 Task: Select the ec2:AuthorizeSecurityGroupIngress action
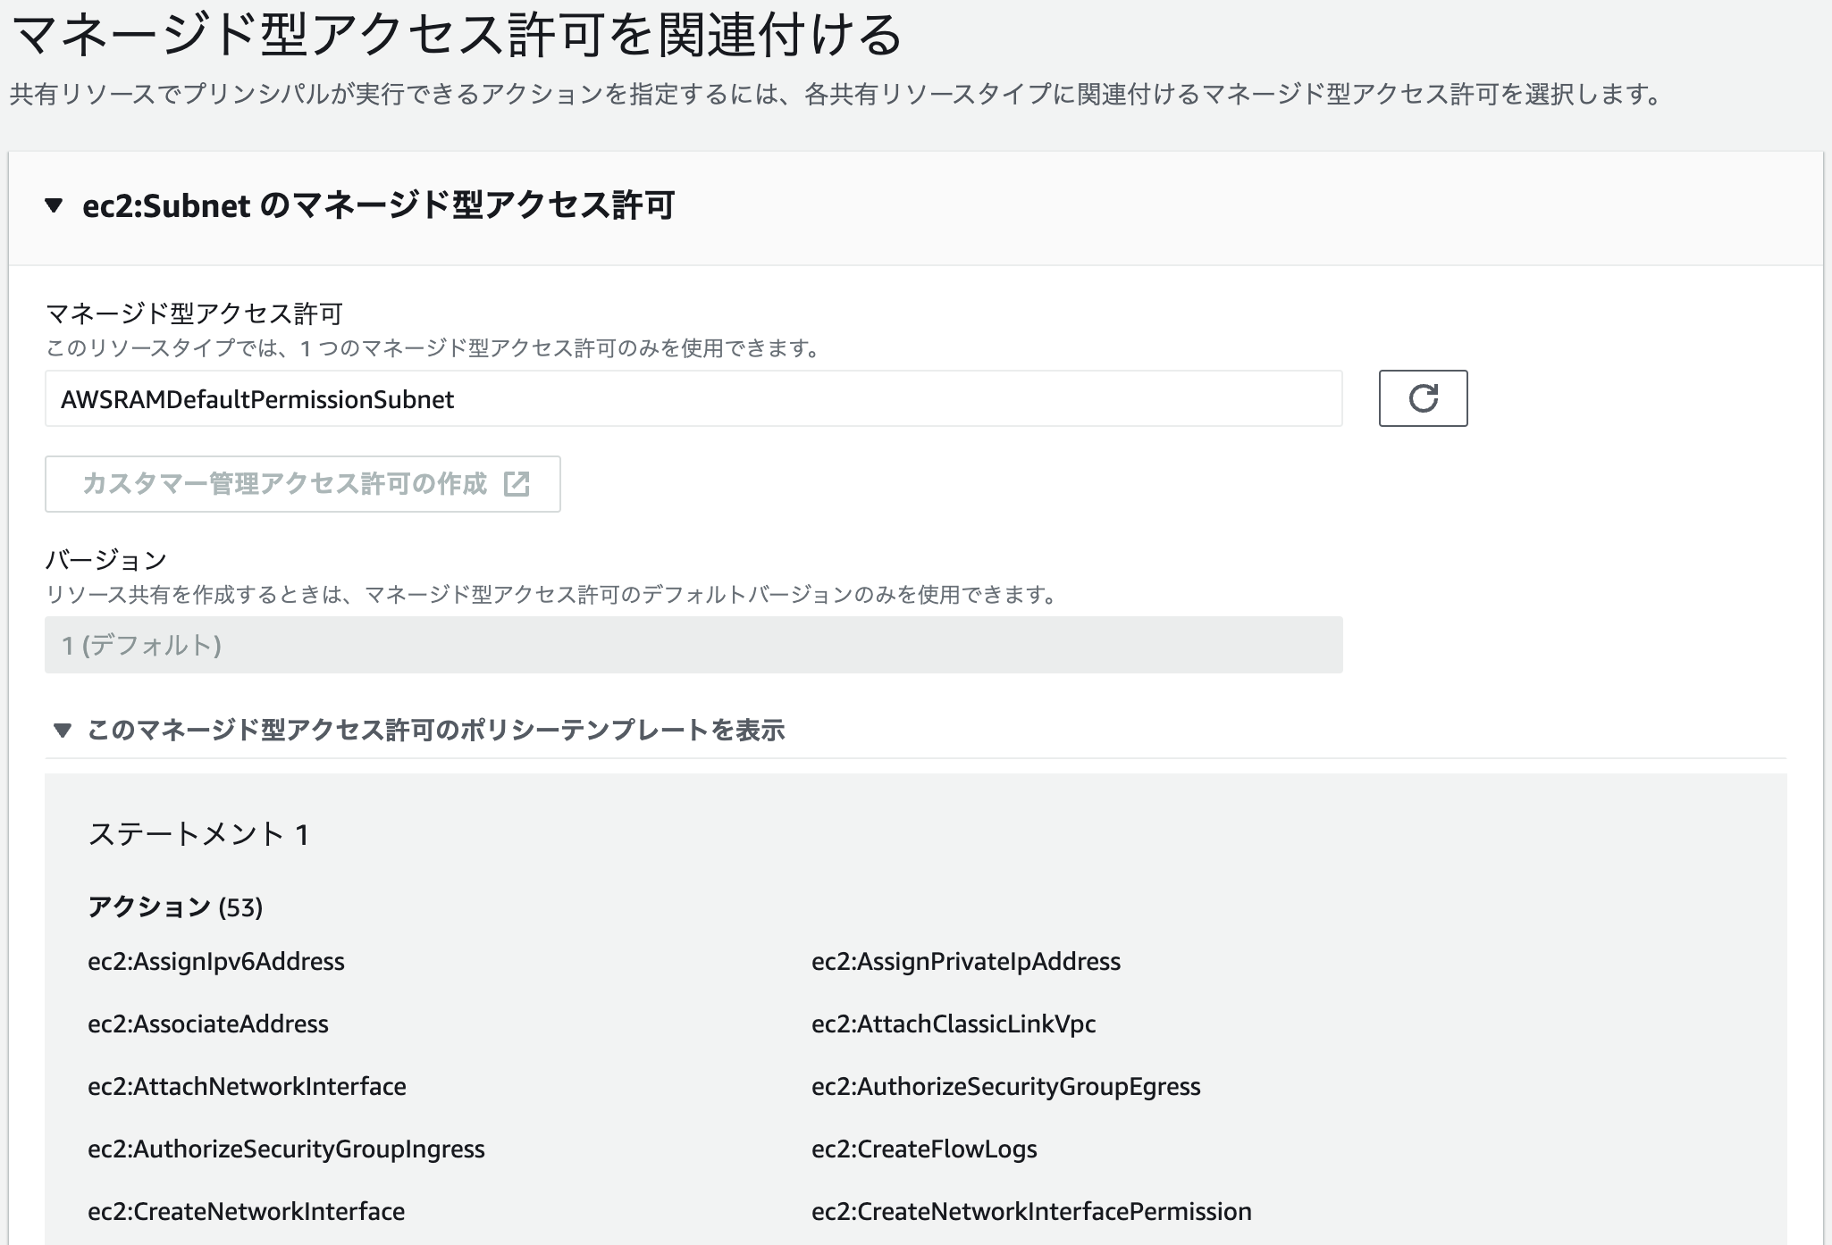286,1149
